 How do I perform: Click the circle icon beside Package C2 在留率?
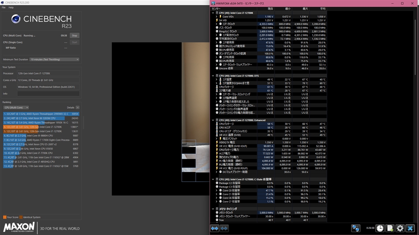(217, 183)
